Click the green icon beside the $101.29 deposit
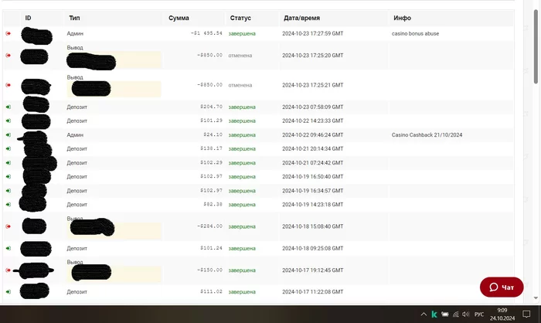541x323 pixels. pos(9,121)
